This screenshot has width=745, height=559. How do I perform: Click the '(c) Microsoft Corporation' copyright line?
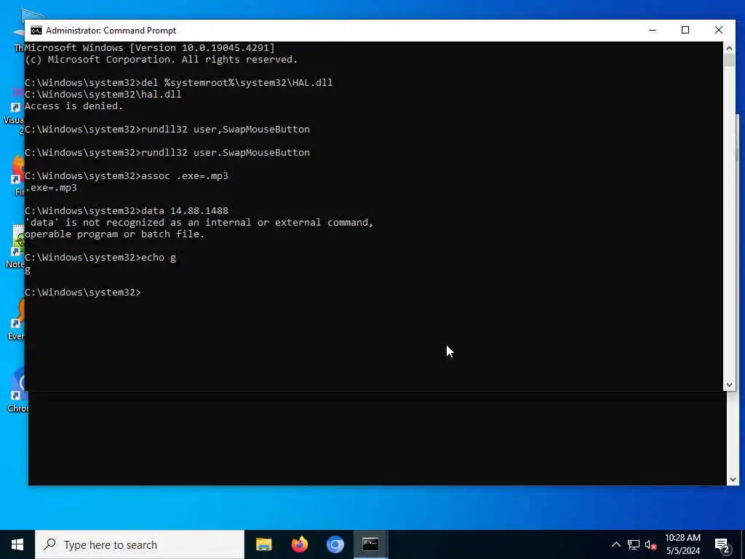coord(161,60)
